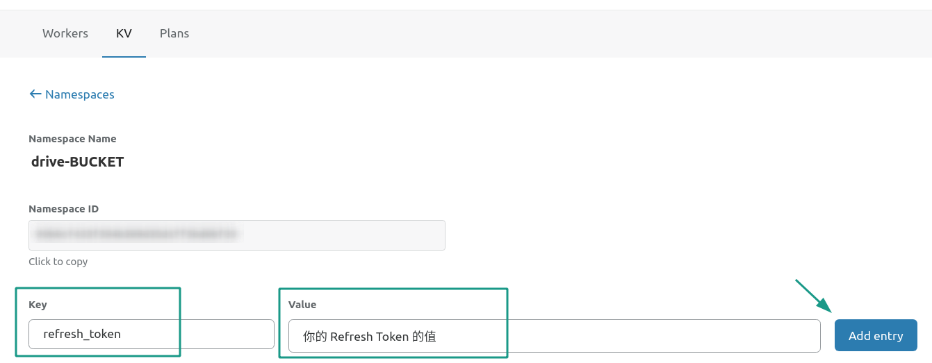Click the Namespace ID label
The height and width of the screenshot is (363, 932).
[63, 209]
